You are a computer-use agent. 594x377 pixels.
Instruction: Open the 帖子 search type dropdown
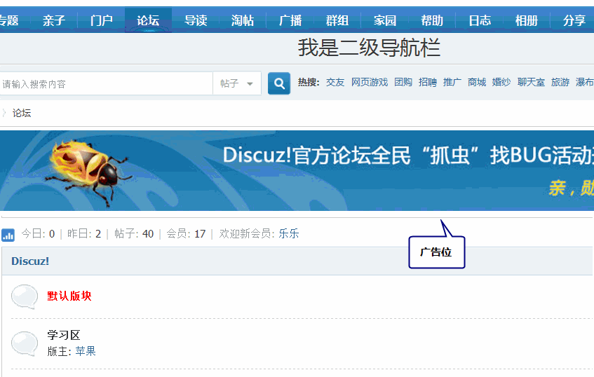click(x=236, y=83)
